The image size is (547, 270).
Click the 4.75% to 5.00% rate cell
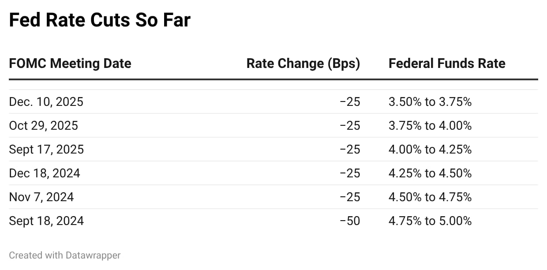point(430,221)
